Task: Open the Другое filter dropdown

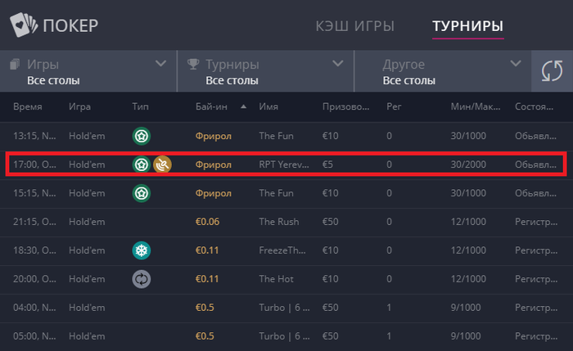Action: [x=515, y=63]
